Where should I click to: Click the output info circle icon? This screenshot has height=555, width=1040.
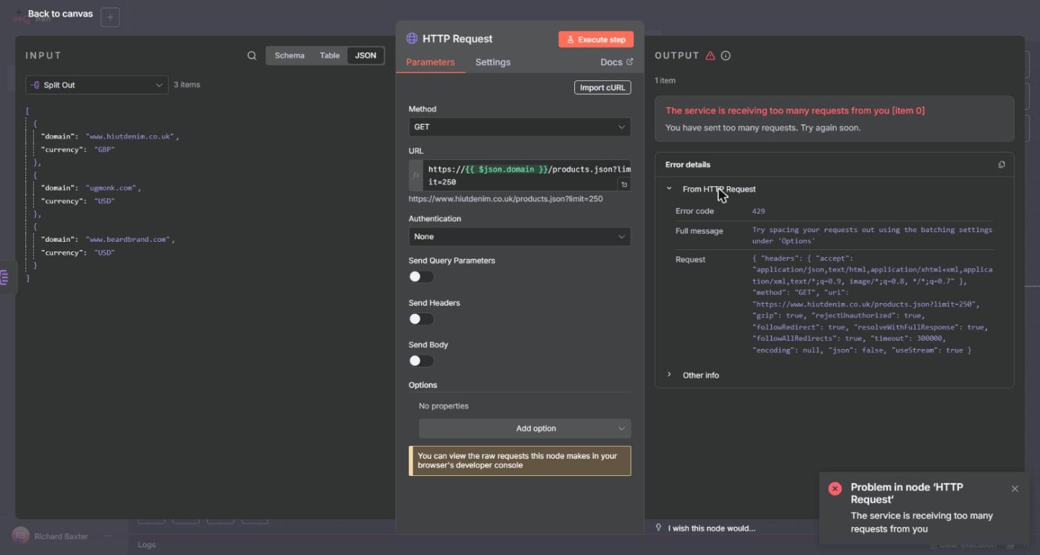click(x=726, y=56)
